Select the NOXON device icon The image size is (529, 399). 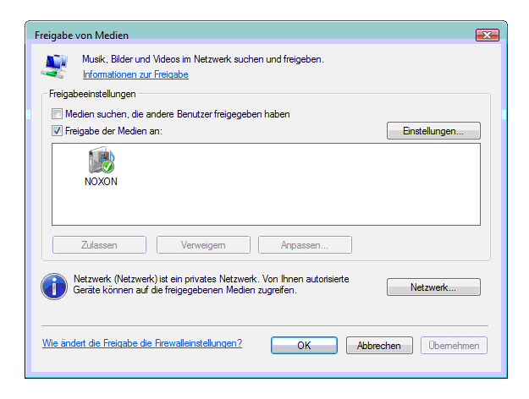pos(101,160)
